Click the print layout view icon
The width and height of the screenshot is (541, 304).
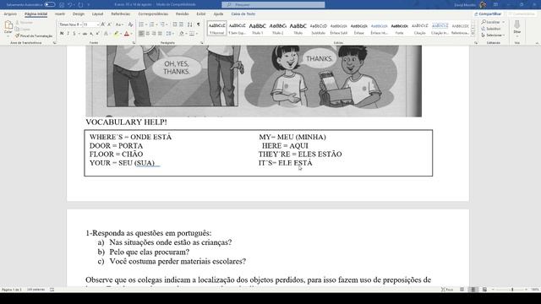(x=473, y=290)
